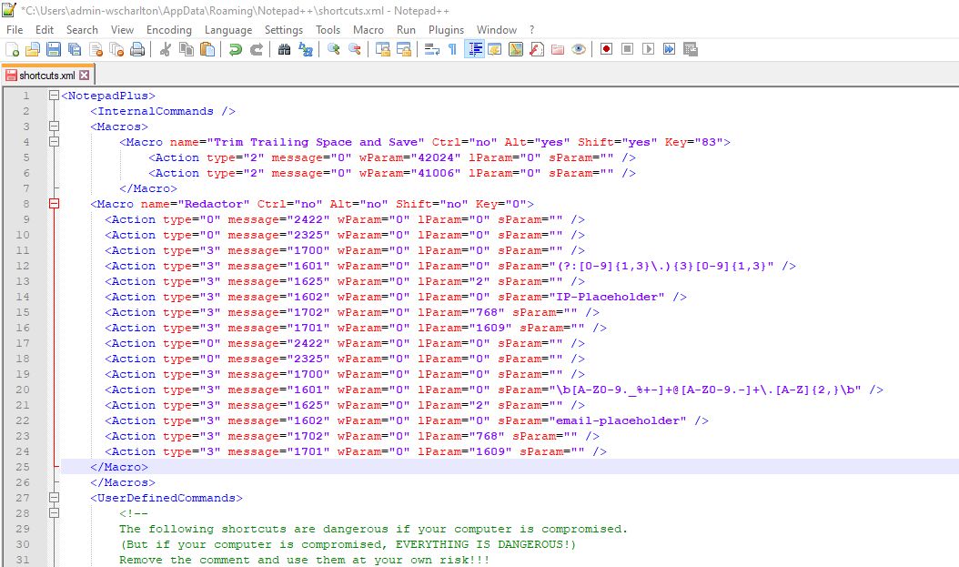Start macro recording with red dot
The height and width of the screenshot is (567, 959).
coord(606,49)
